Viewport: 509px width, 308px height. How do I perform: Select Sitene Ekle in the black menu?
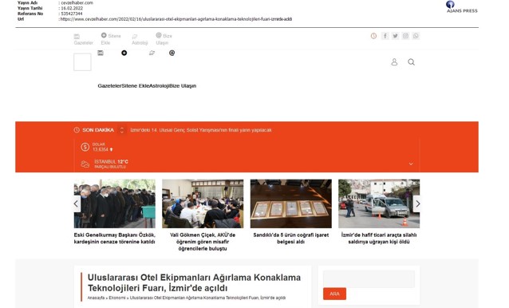(x=136, y=86)
